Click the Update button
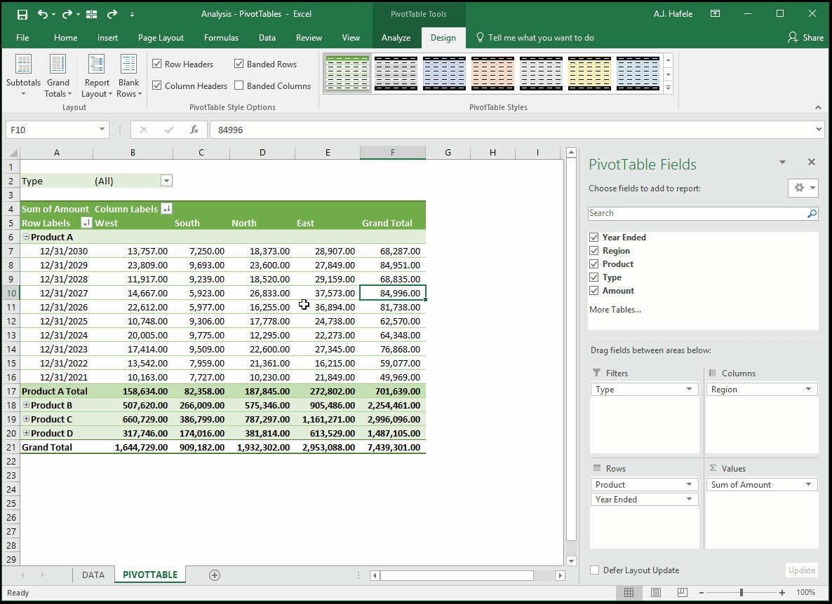Screen dimensions: 832x604 801,570
